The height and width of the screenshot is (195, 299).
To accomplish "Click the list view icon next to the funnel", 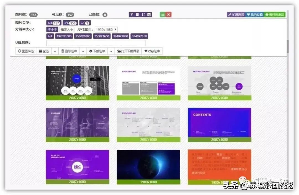I will (138, 14).
